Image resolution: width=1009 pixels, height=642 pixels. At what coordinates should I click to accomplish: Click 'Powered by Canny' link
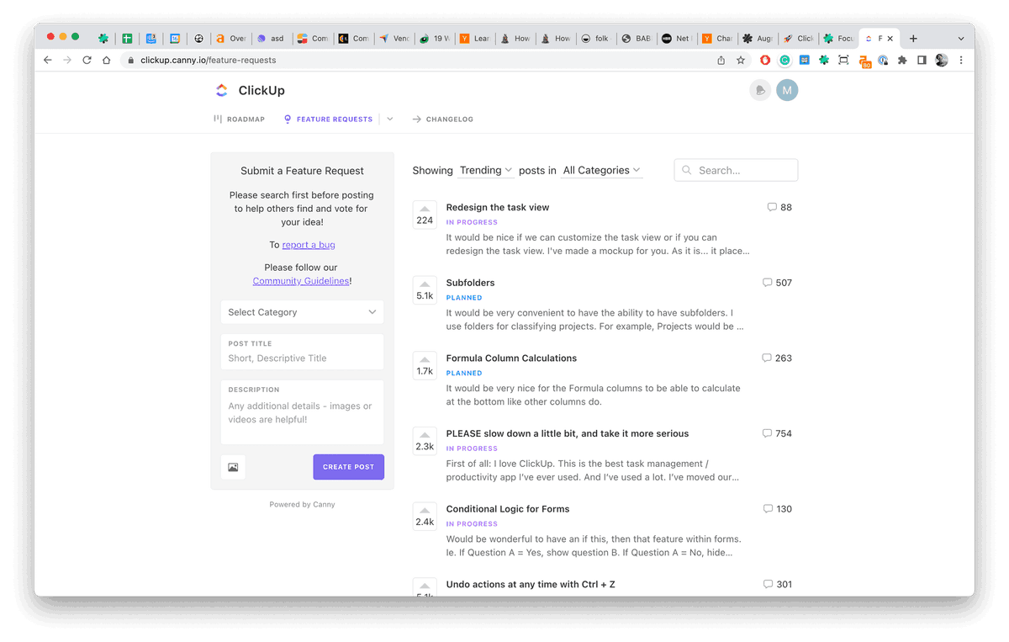click(x=302, y=504)
